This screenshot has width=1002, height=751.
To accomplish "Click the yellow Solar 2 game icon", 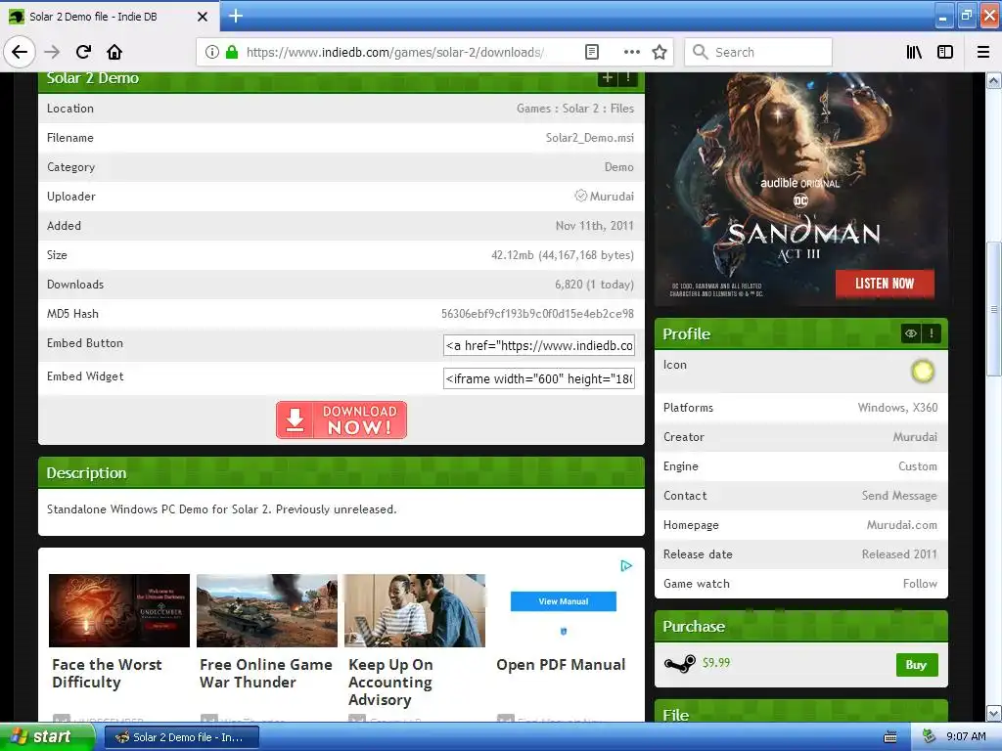I will 922,371.
